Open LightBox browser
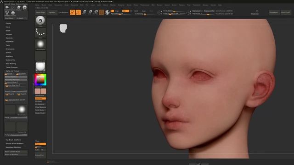 pos(52,12)
